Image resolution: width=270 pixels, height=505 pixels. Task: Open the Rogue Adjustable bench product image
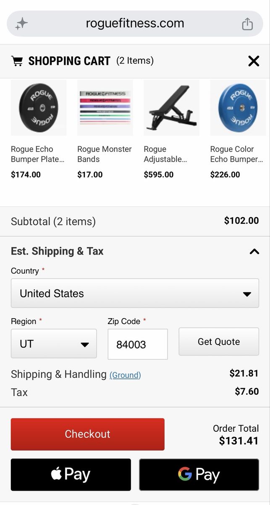tap(171, 108)
